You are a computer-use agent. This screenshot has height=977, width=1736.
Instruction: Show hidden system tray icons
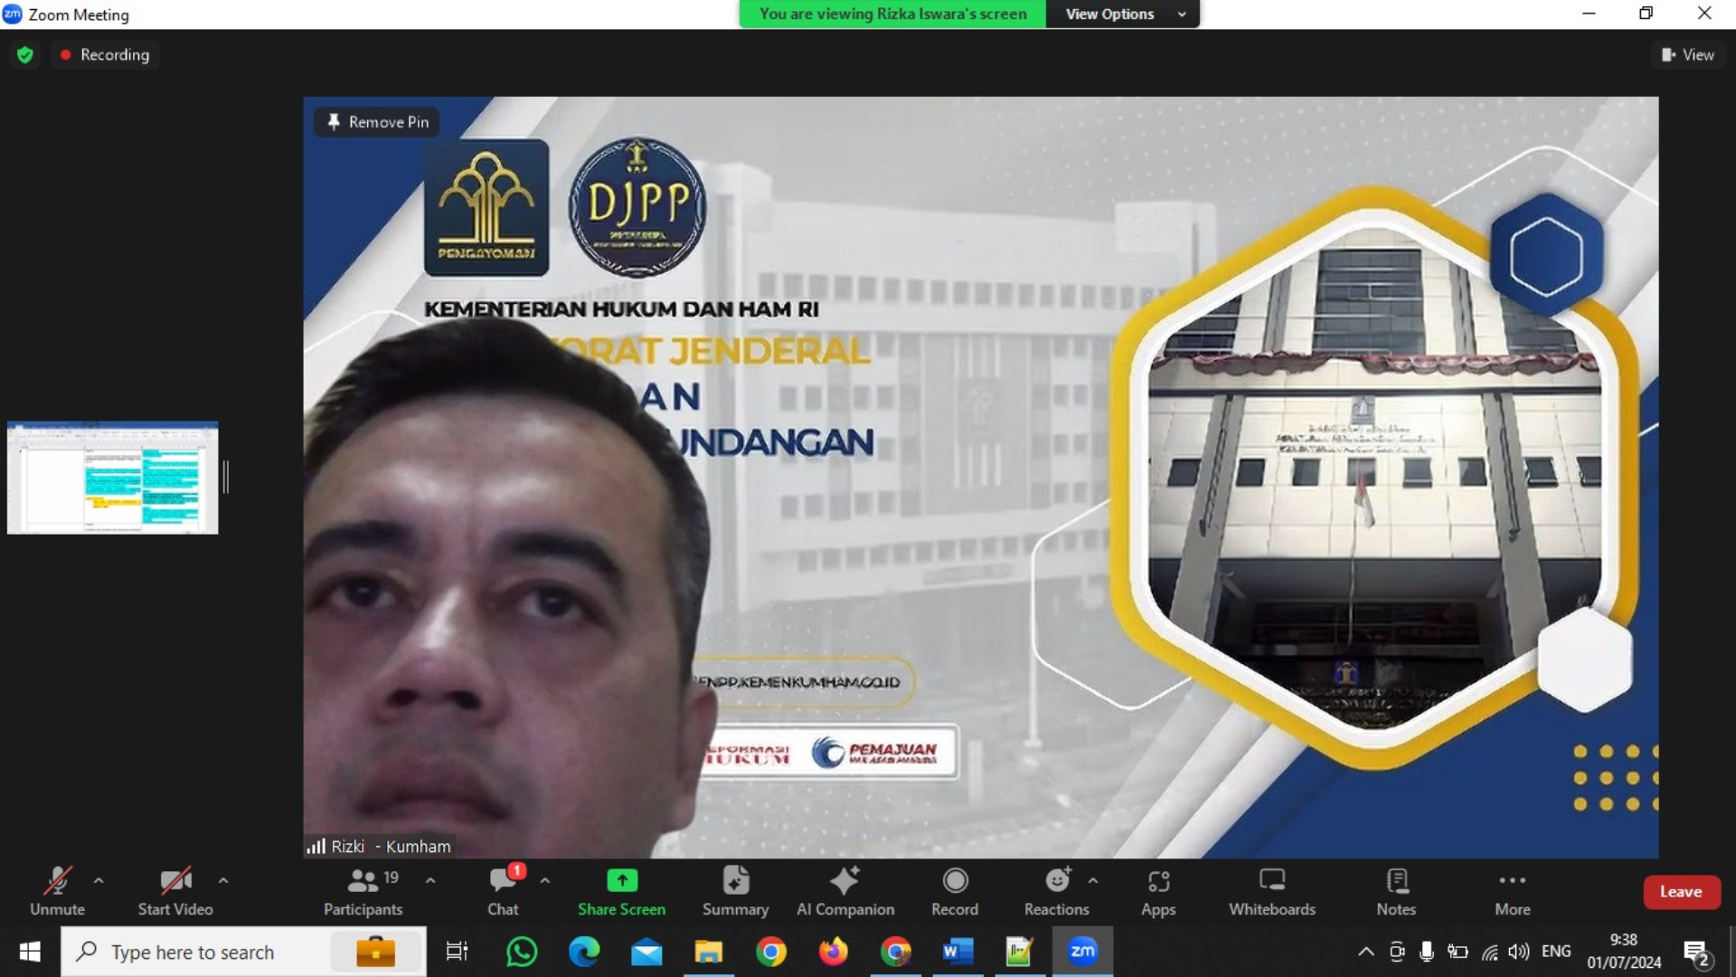pos(1366,952)
